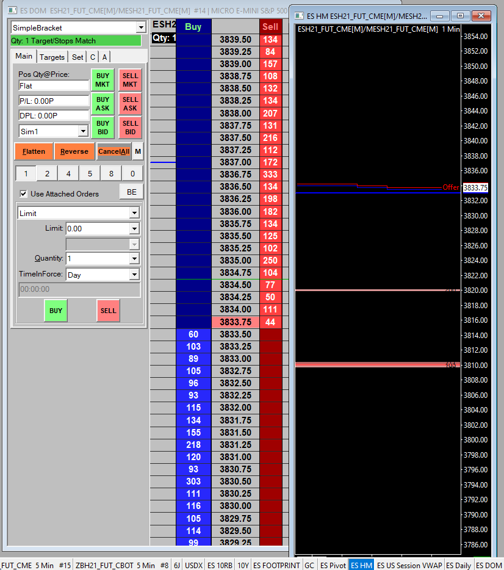Select the ES HM bottom tab

362,565
